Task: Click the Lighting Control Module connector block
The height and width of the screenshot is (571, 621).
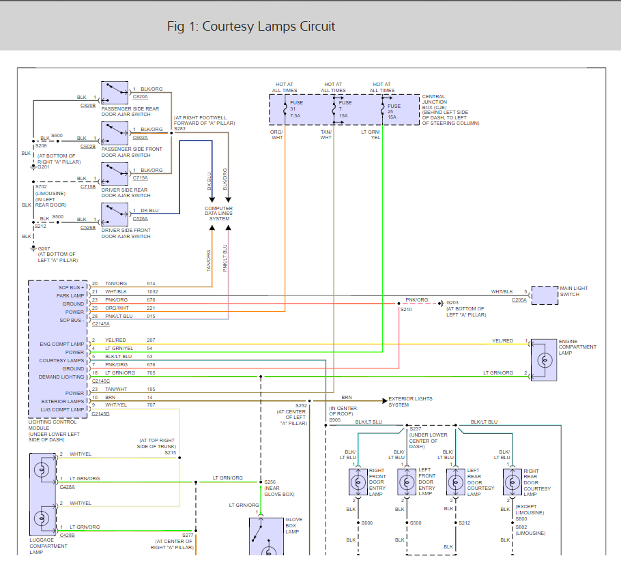Action: (x=58, y=348)
